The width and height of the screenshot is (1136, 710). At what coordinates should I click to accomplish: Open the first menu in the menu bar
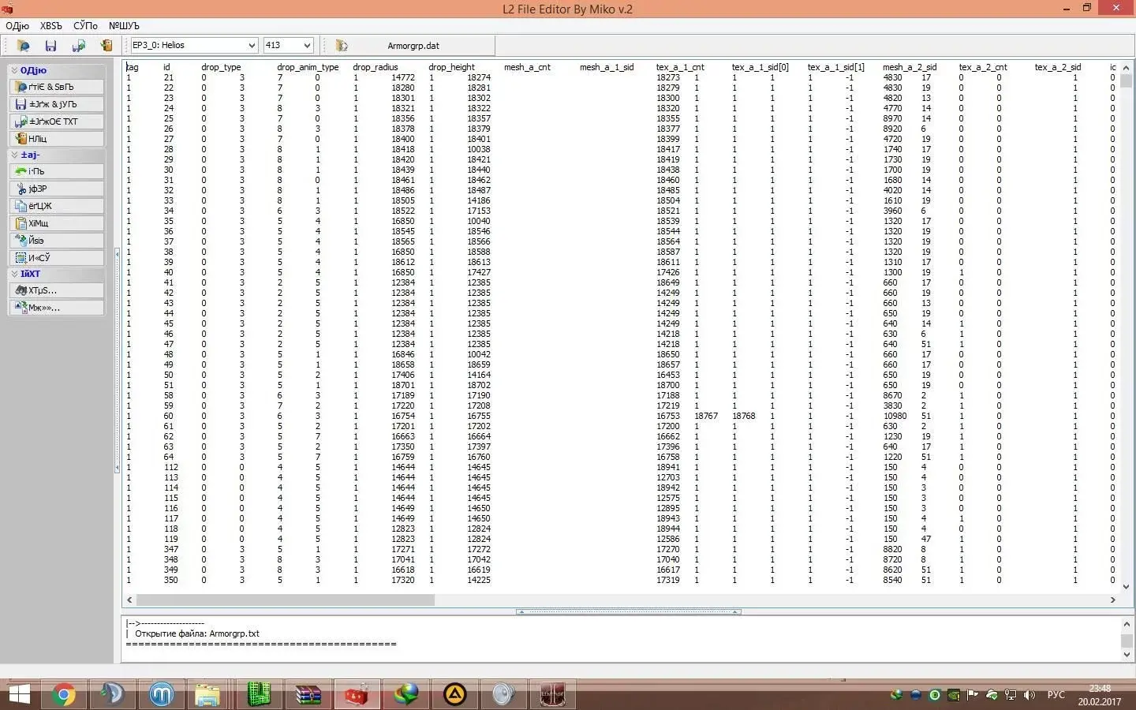[17, 26]
